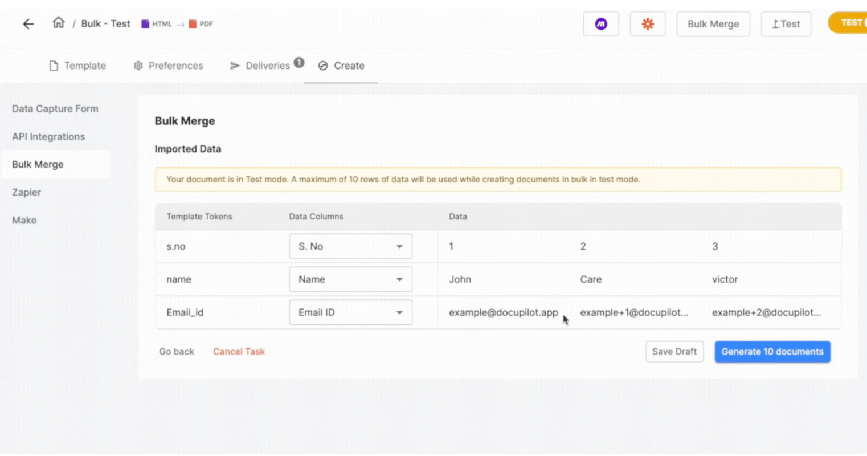
Task: Click the Bulk - Test breadcrumb title
Action: click(105, 24)
